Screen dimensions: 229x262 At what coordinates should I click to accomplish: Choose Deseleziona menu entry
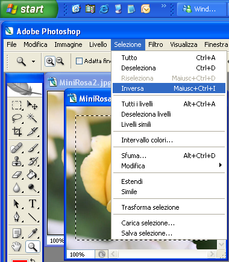pyautogui.click(x=169, y=68)
